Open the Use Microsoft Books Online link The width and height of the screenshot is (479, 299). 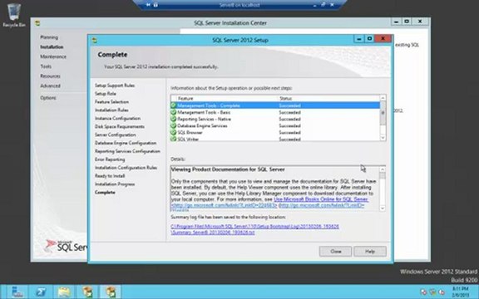click(x=321, y=199)
